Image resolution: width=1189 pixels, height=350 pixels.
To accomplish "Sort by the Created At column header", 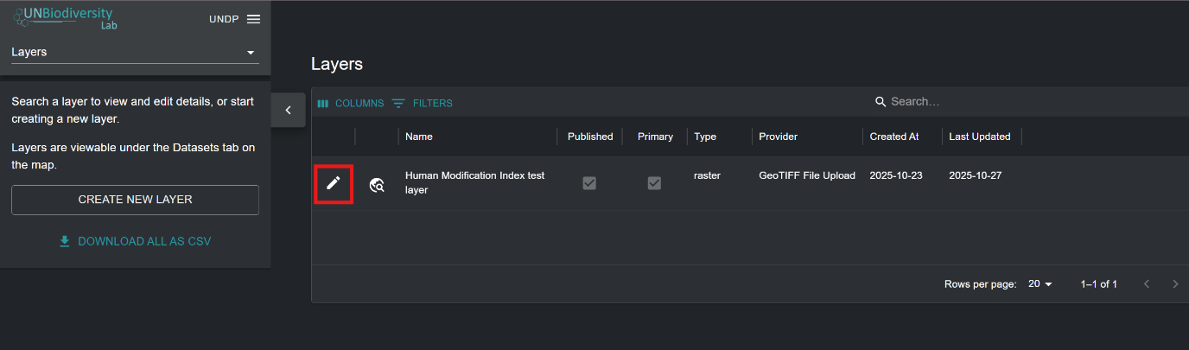I will pyautogui.click(x=893, y=137).
